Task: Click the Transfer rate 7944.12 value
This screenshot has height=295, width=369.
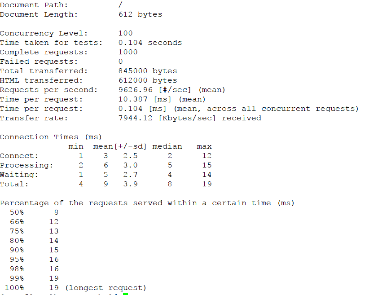Action: tap(135, 118)
